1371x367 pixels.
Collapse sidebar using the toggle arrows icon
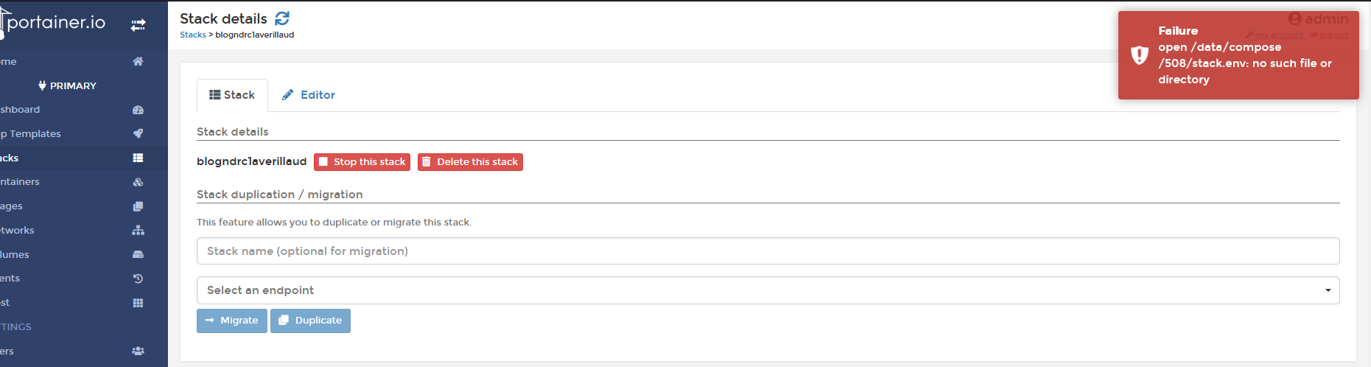(x=138, y=25)
